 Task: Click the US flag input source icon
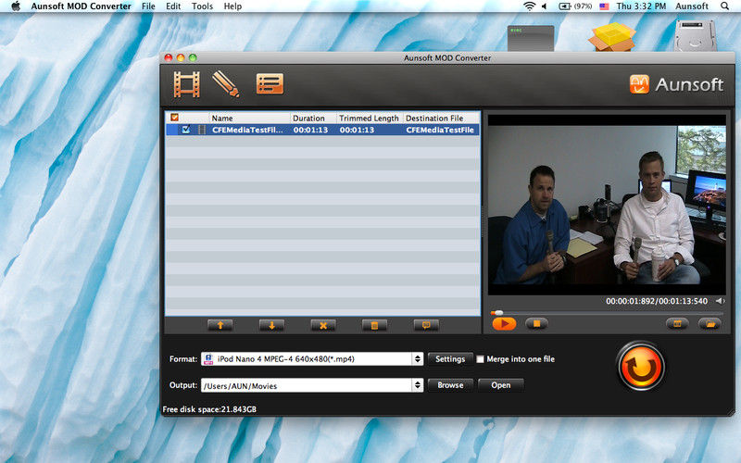tap(604, 6)
